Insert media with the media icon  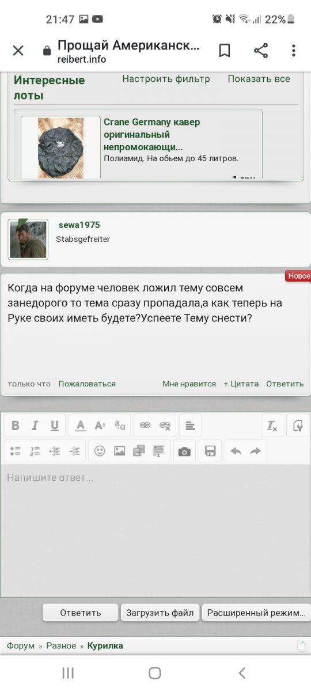point(139,451)
